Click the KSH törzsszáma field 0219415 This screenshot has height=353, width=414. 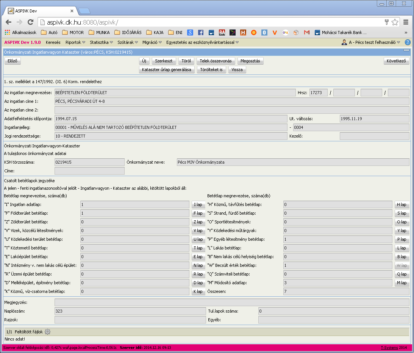click(x=89, y=162)
